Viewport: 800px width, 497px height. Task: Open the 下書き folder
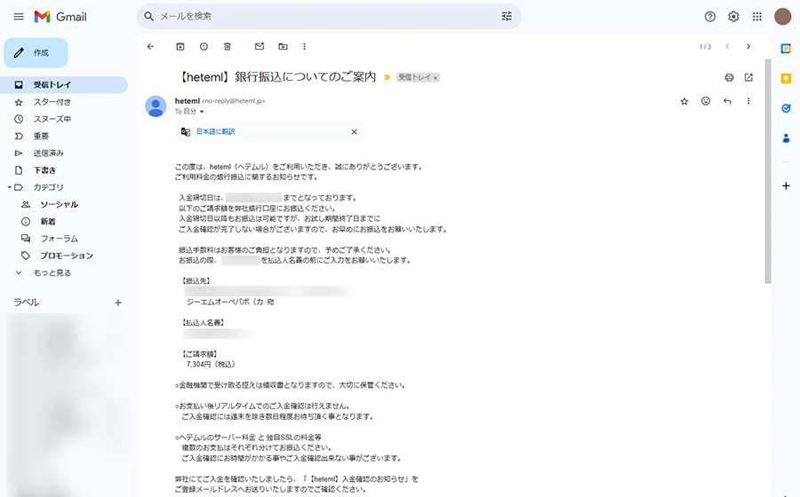44,170
